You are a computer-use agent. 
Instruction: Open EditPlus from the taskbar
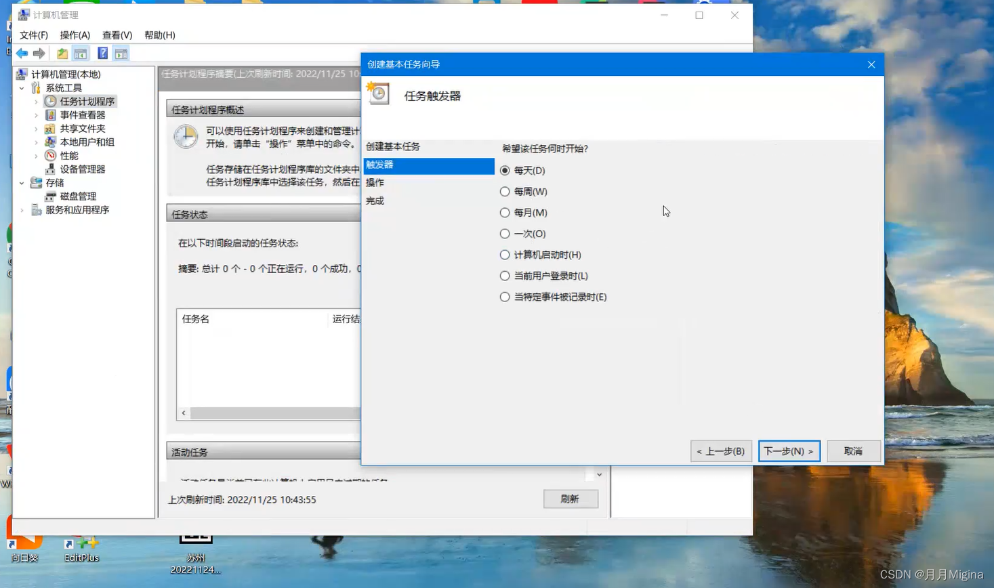pos(81,544)
